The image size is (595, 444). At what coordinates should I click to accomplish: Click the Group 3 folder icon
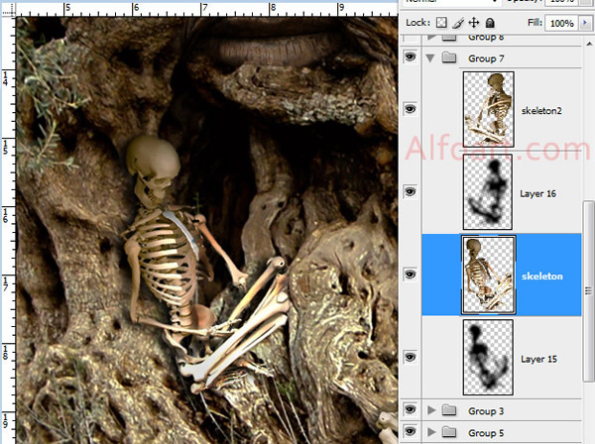pos(448,410)
